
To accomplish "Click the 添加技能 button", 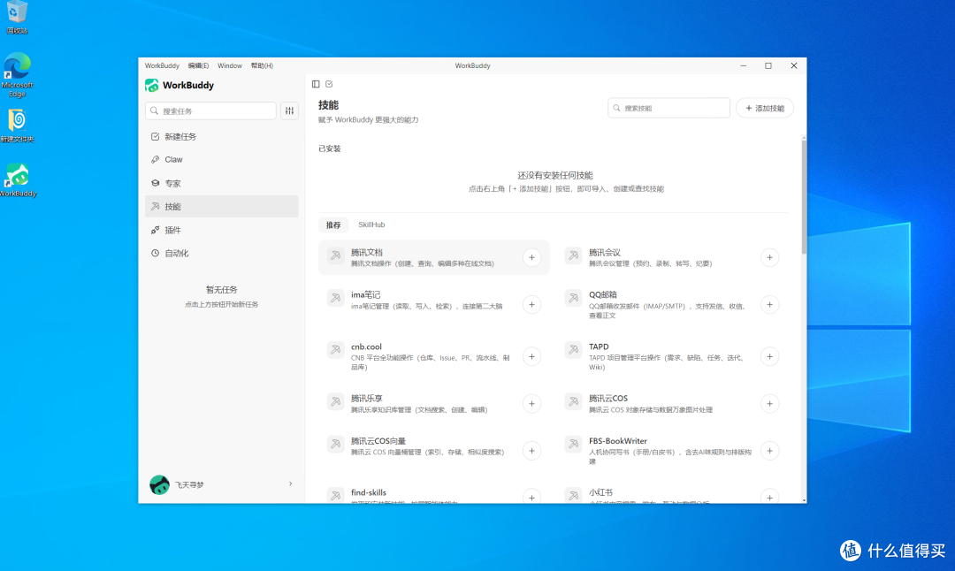I will [x=764, y=108].
